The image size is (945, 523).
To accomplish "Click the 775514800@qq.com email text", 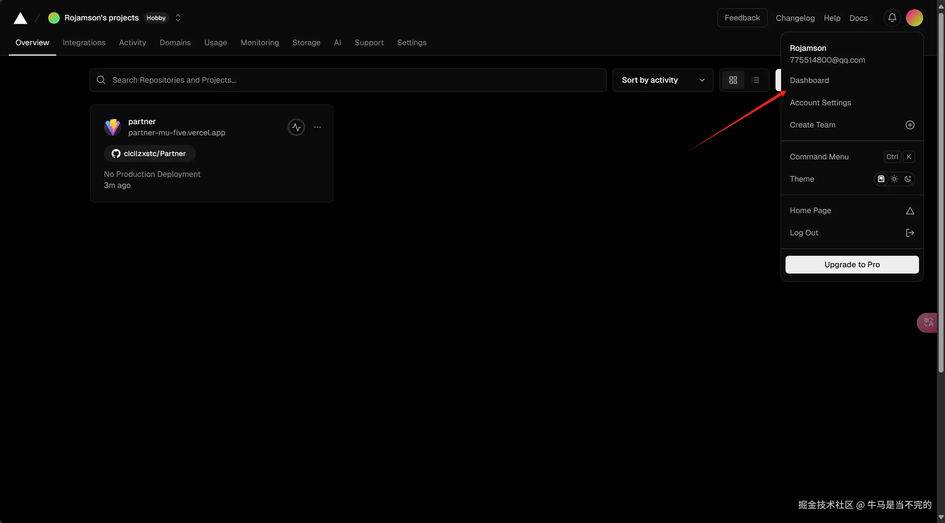I will click(x=827, y=60).
